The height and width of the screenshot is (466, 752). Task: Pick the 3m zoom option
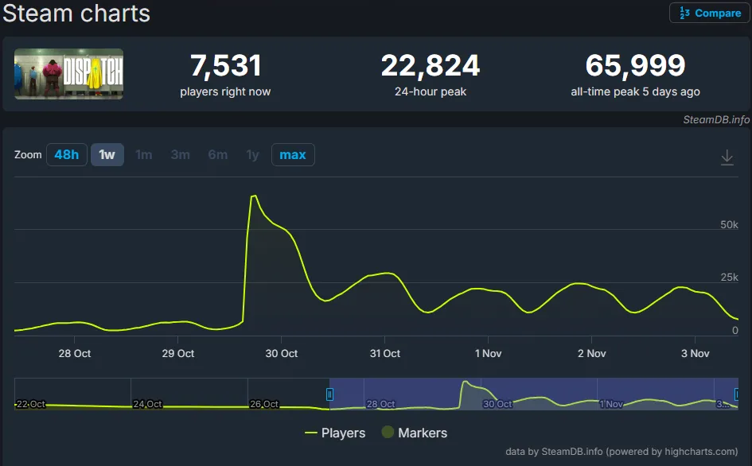[181, 154]
